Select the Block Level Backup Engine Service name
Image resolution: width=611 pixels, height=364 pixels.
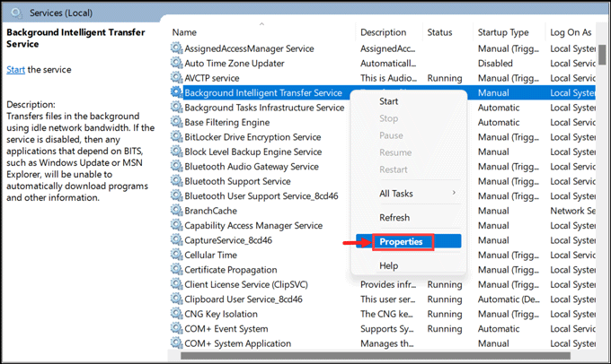[x=252, y=152]
